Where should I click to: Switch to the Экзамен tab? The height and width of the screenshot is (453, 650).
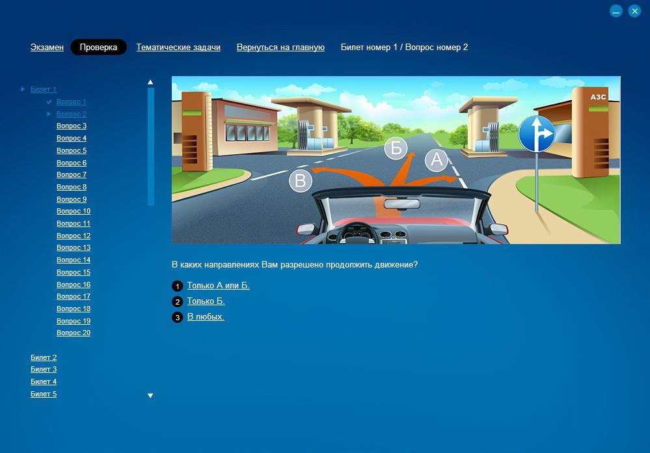(x=47, y=48)
